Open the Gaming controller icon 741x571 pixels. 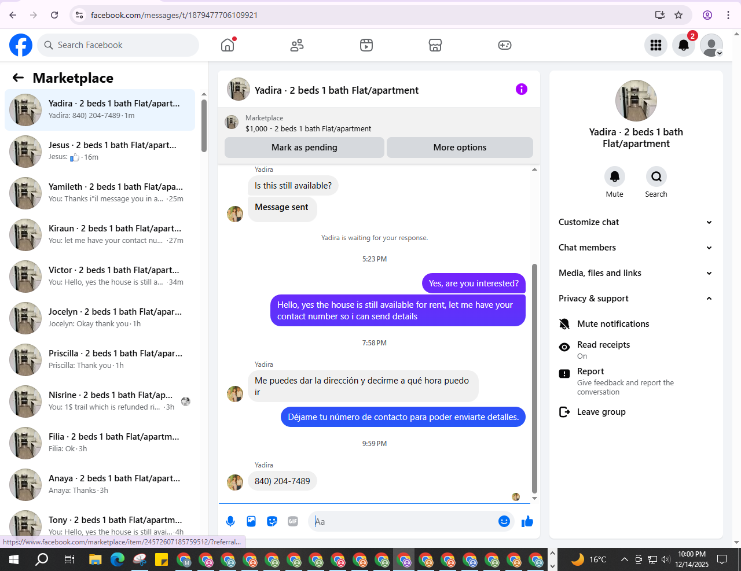click(505, 45)
